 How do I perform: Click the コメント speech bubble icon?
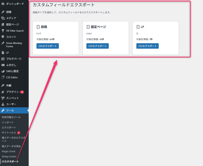click(x=3, y=37)
